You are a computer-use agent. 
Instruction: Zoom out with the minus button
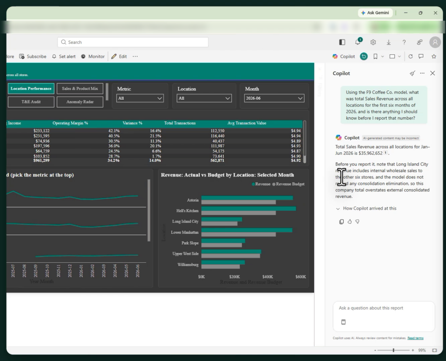click(x=375, y=350)
